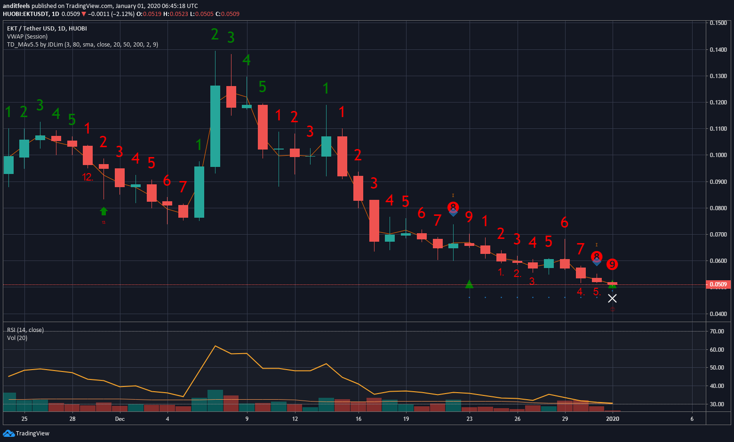Viewport: 734px width, 442px height.
Task: Click the 'Dec' date axis label
Action: 120,419
